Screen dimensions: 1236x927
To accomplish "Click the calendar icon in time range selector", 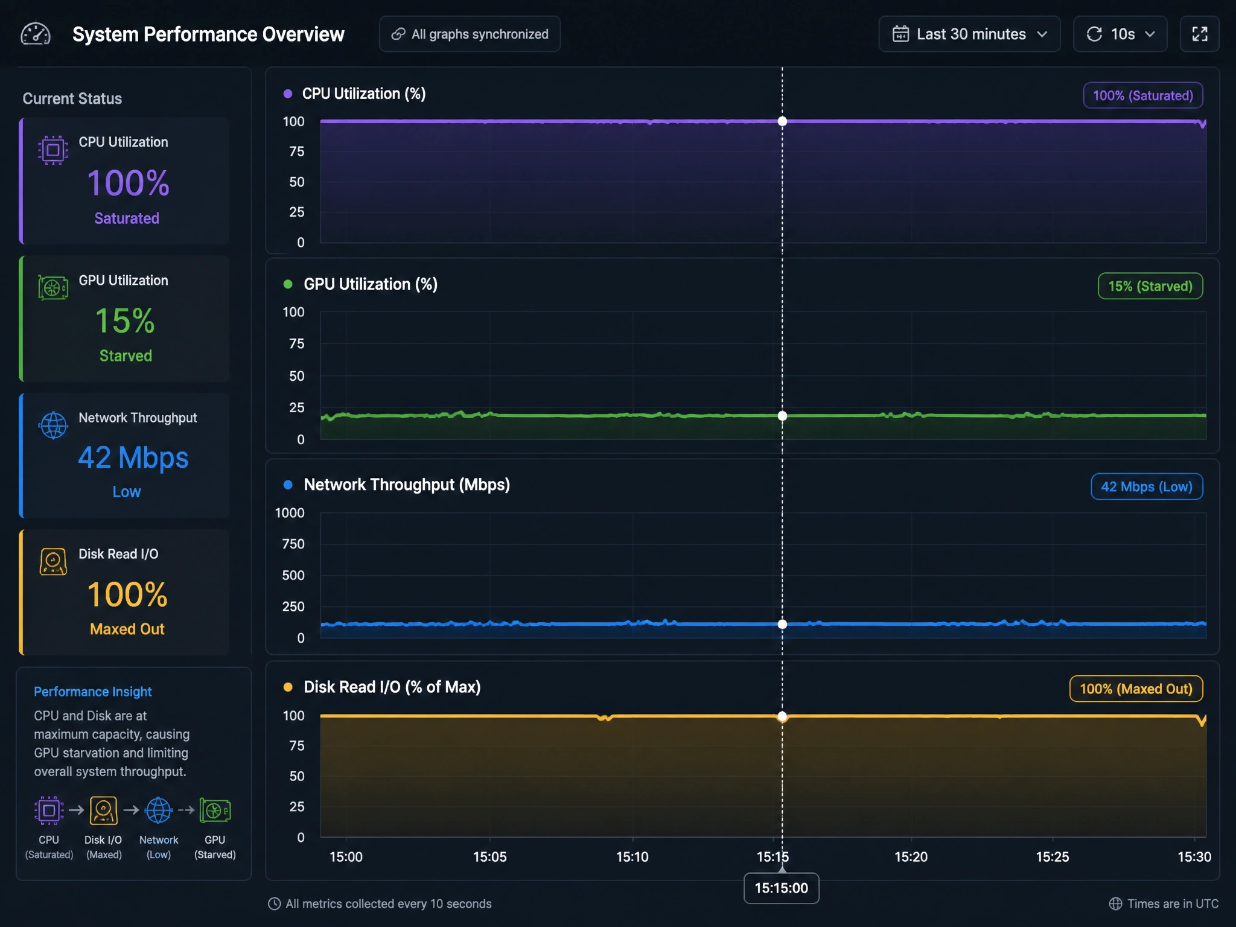I will 900,34.
